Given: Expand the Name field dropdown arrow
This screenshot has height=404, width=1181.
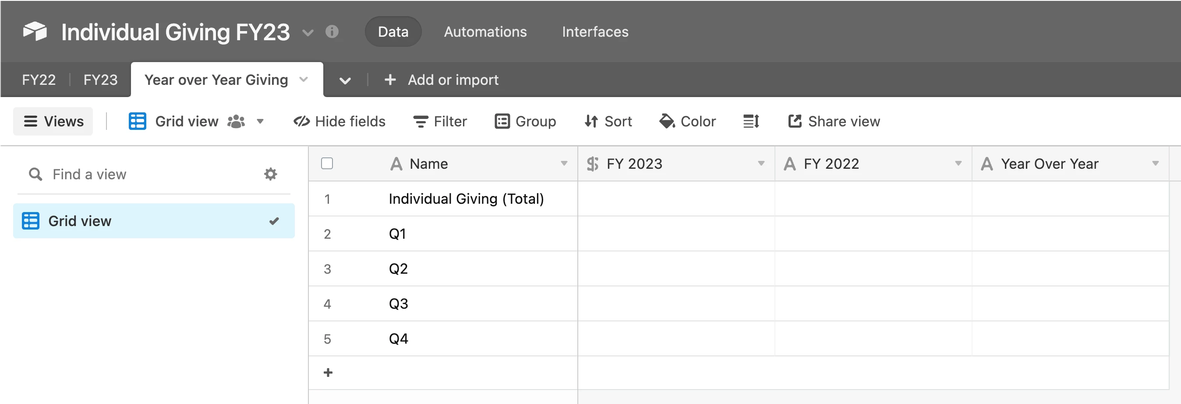Looking at the screenshot, I should (x=564, y=164).
